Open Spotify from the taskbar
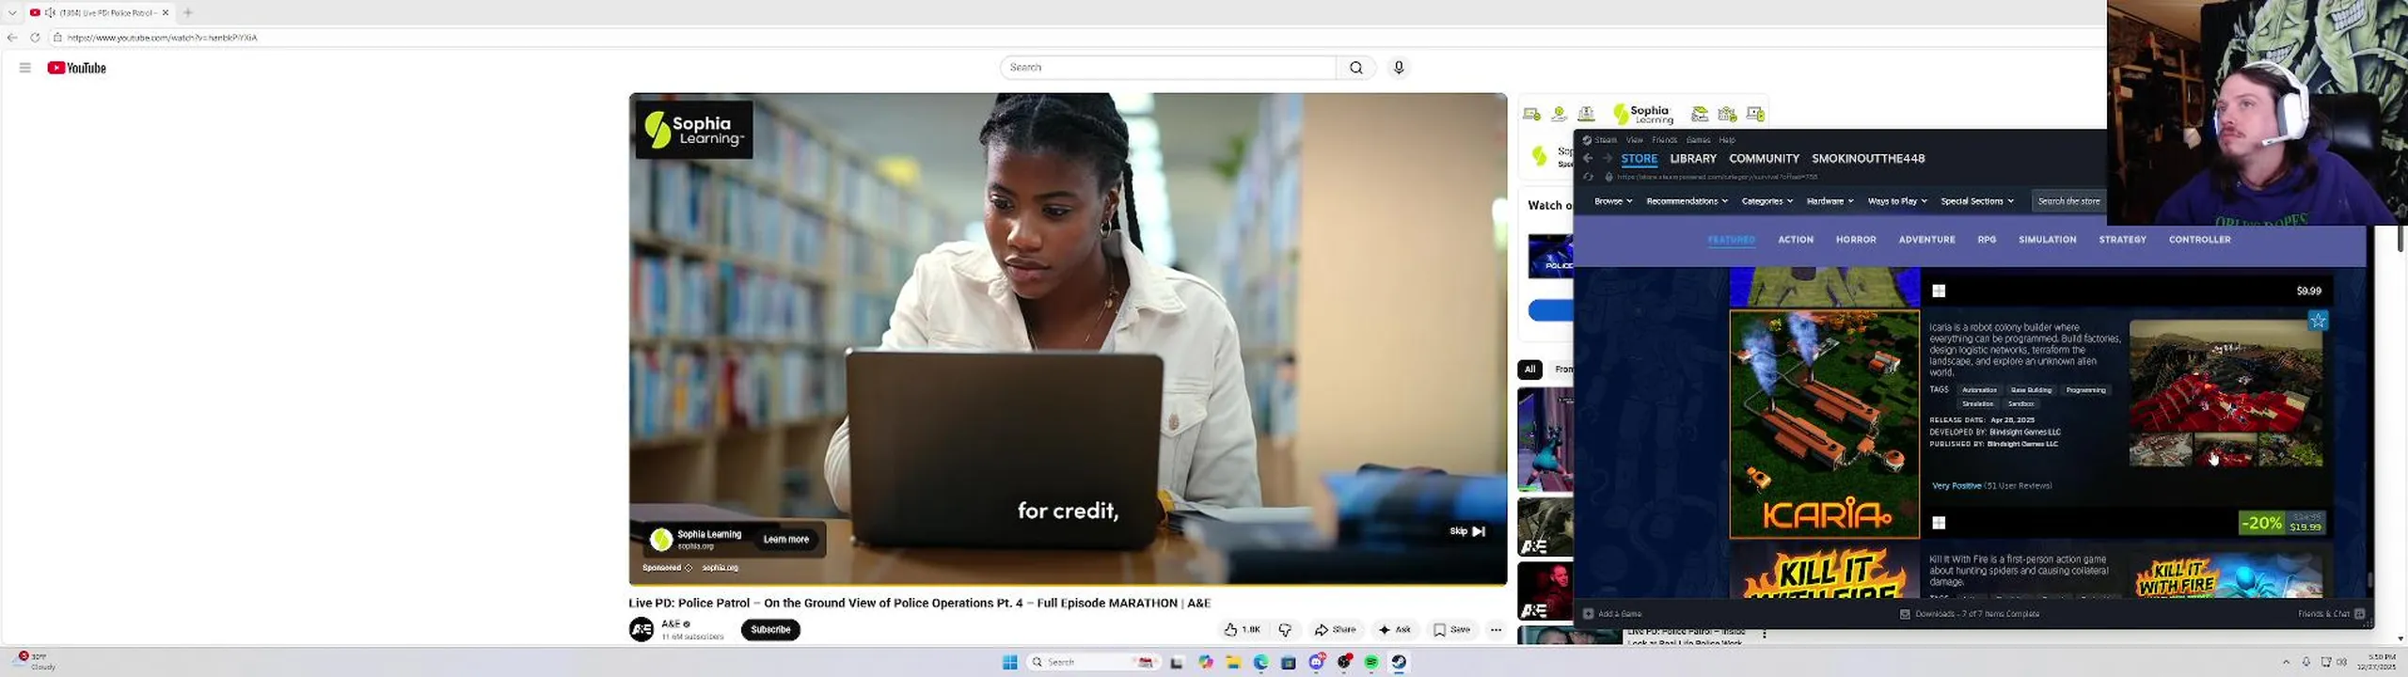This screenshot has height=677, width=2408. coord(1371,662)
